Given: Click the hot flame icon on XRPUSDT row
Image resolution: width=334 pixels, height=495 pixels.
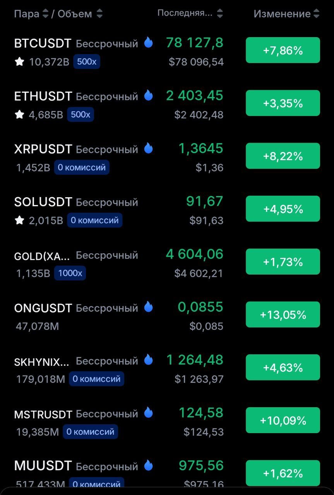Looking at the screenshot, I should point(149,148).
